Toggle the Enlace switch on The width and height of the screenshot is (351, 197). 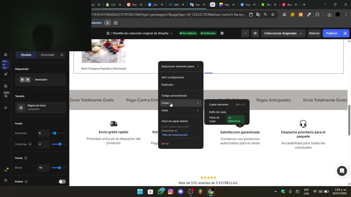[62, 182]
